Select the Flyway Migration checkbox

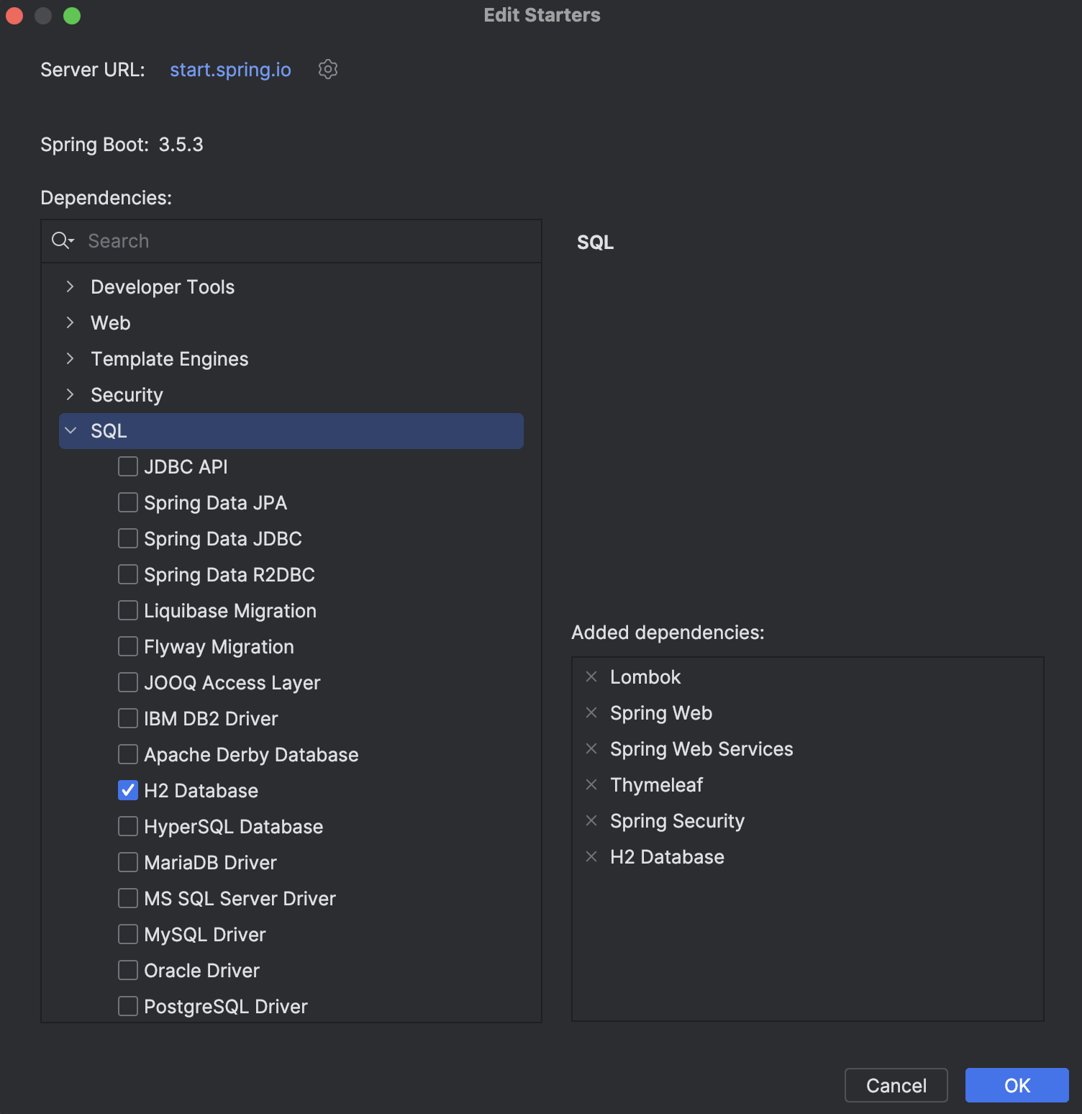pos(128,646)
